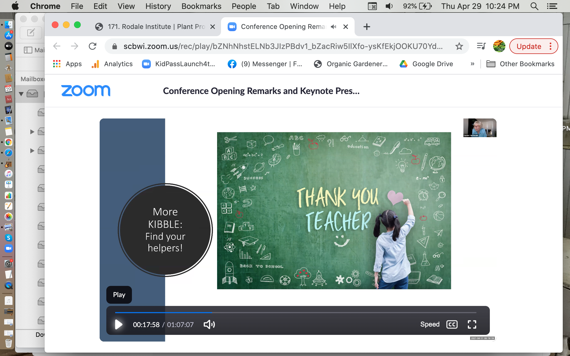Open macOS Spotlight search icon
The height and width of the screenshot is (356, 570).
coord(534,6)
